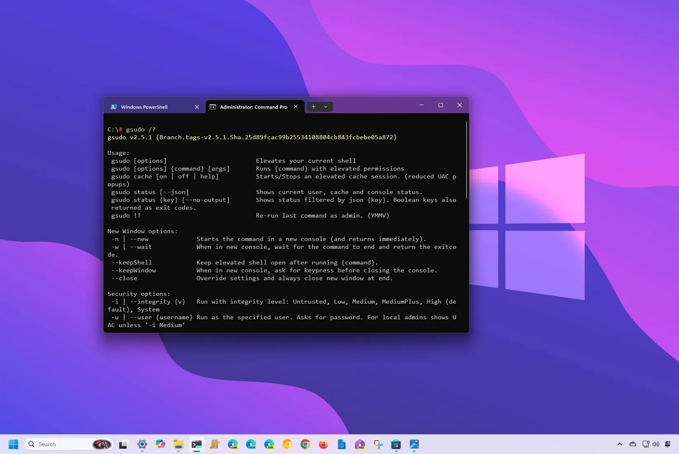The image size is (679, 454).
Task: Select the Windows Terminal taskbar icon
Action: tap(197, 445)
